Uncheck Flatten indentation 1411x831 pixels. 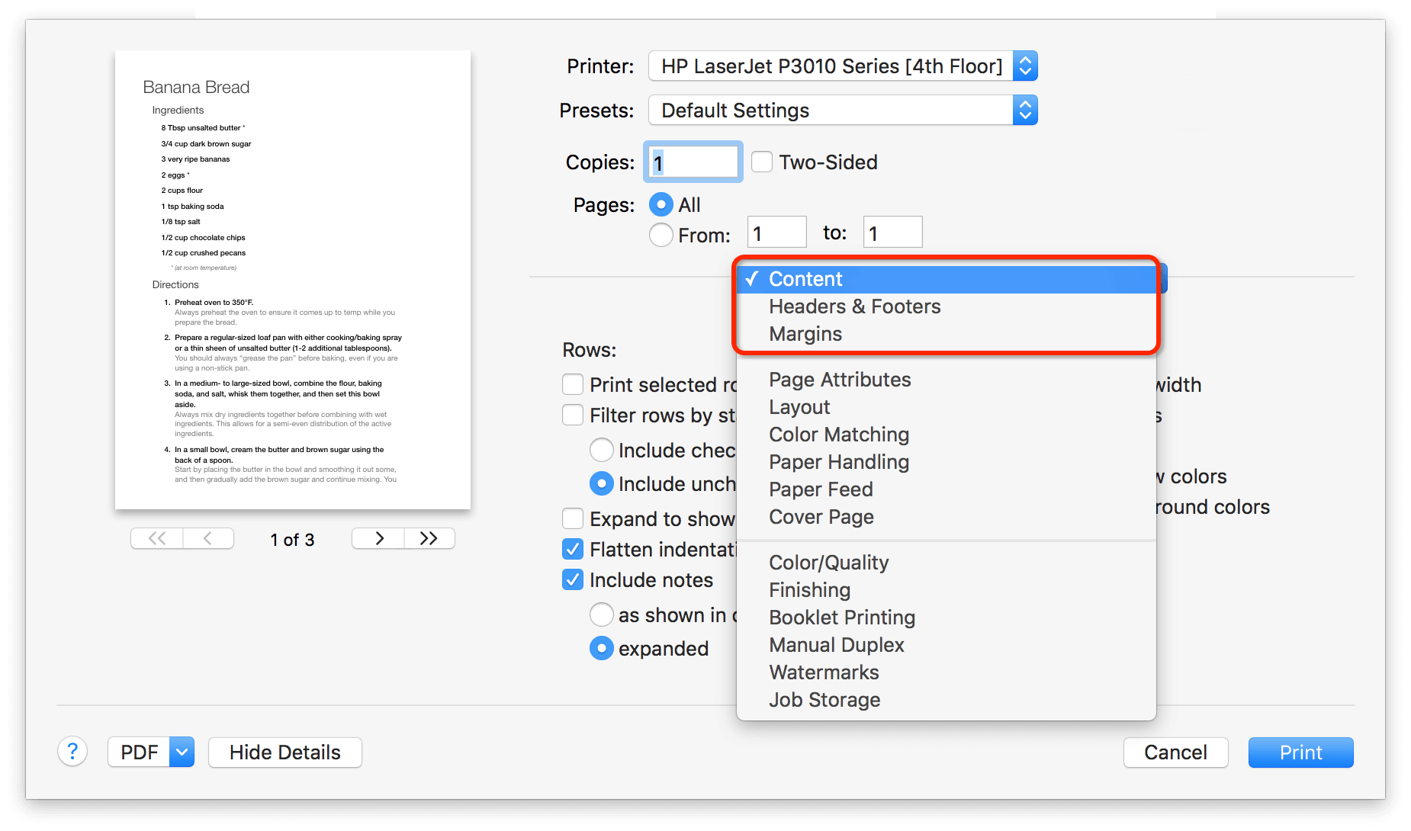click(x=572, y=549)
